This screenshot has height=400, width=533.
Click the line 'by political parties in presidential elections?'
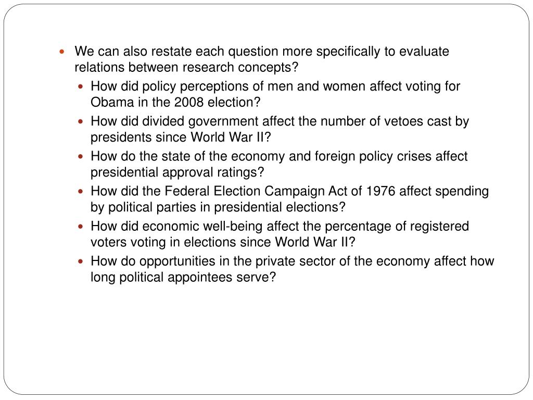[218, 207]
